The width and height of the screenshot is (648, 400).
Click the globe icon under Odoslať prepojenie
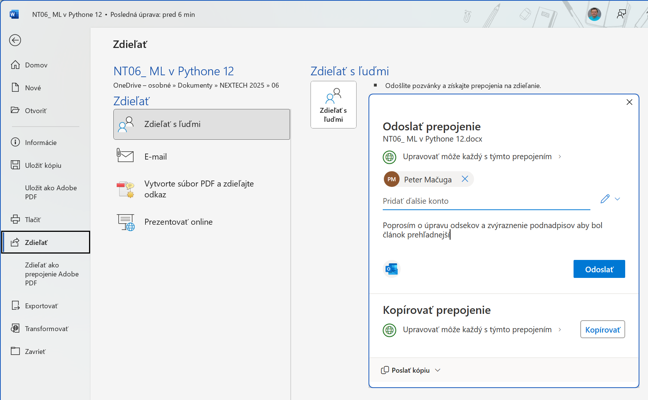point(389,157)
